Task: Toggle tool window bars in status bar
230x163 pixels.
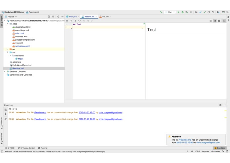Action: pyautogui.click(x=2, y=151)
